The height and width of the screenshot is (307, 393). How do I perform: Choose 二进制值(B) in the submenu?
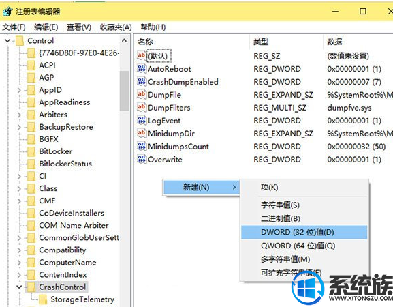point(304,218)
